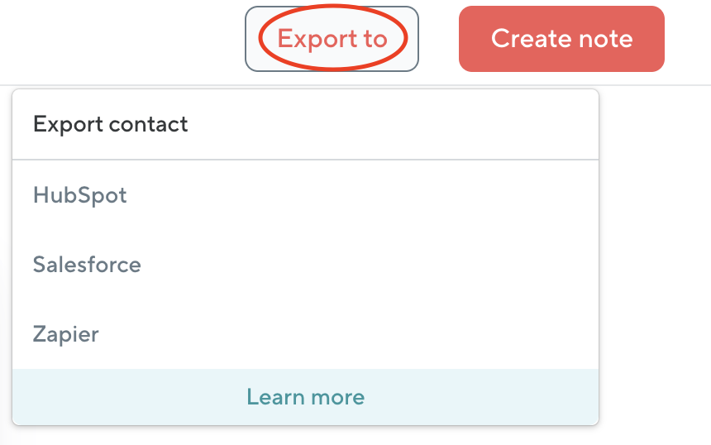Open the Export to dropdown button

pyautogui.click(x=332, y=39)
